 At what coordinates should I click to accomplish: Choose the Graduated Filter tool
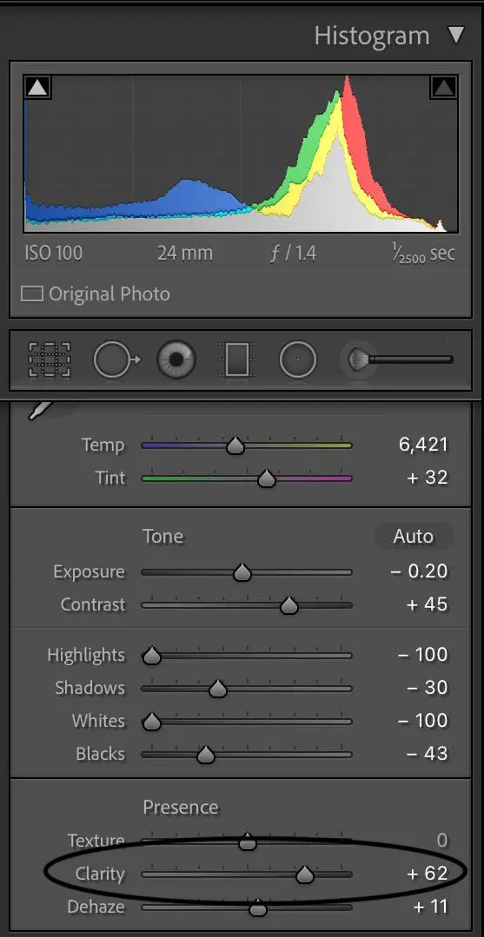coord(237,360)
